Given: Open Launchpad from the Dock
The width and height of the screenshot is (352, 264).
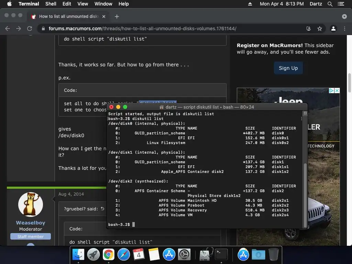Looking at the screenshot, I should (93, 255).
